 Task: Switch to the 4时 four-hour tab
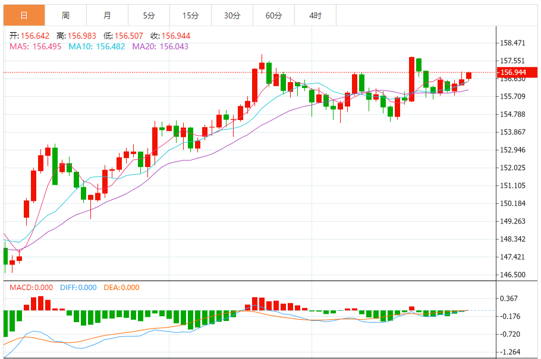point(315,15)
